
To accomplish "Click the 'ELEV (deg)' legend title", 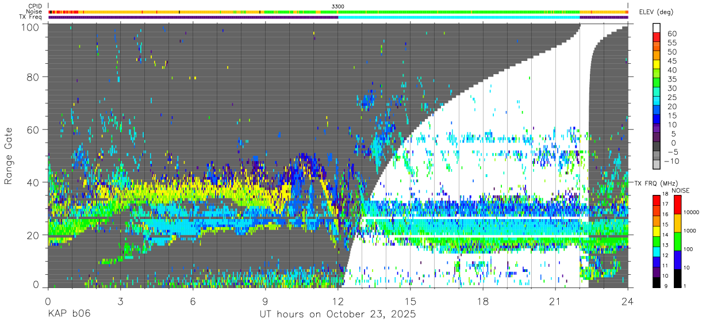I will [x=656, y=12].
